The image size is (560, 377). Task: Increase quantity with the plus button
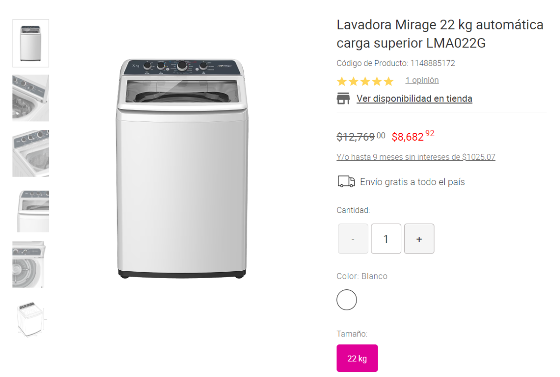point(419,239)
